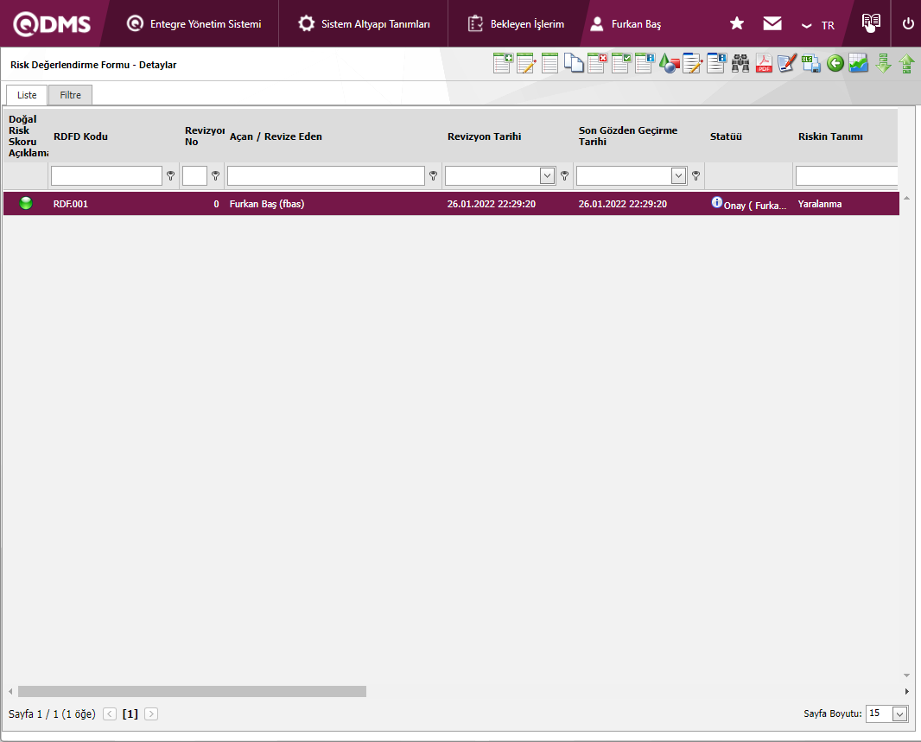Export the list using the PDF icon
Image resolution: width=921 pixels, height=742 pixels.
click(x=764, y=63)
